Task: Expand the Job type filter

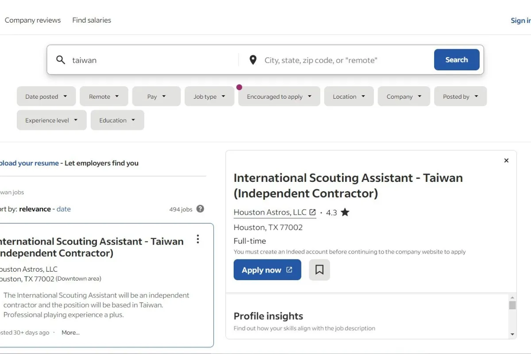Action: click(x=209, y=96)
